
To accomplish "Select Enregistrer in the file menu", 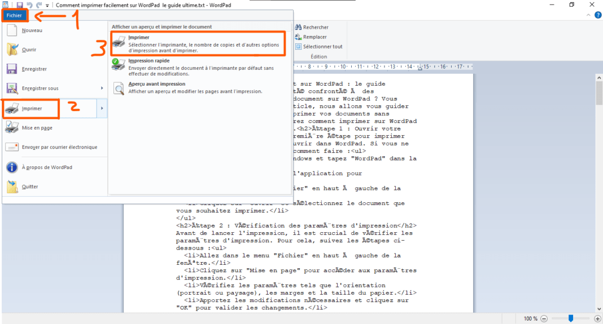I will [x=55, y=69].
